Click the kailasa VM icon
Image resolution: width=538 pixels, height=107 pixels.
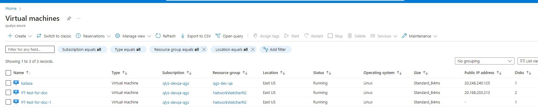pos(16,83)
